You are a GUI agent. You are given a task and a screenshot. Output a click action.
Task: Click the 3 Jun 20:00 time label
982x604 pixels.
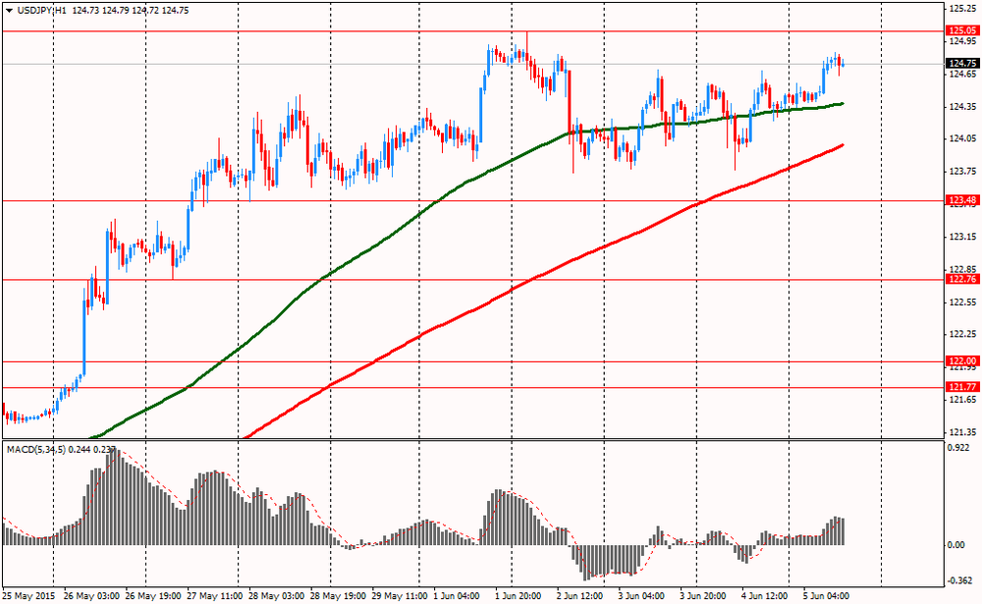[703, 595]
